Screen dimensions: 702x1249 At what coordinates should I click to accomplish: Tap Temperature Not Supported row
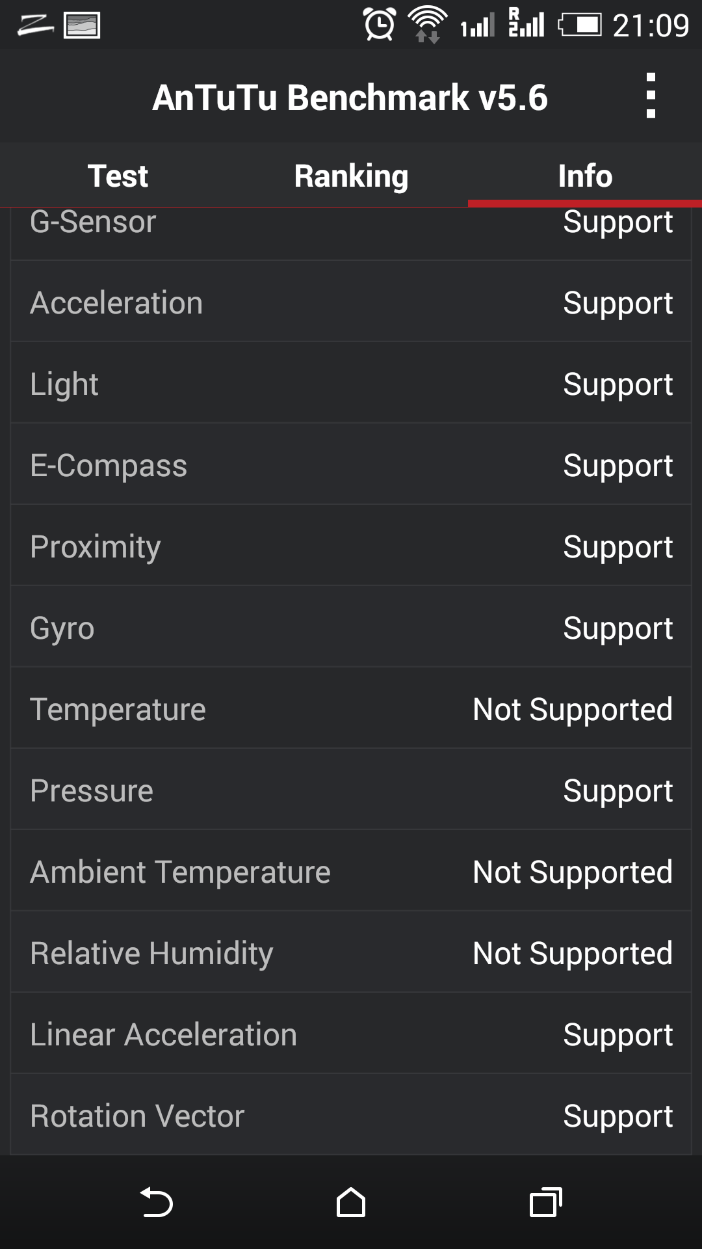351,708
